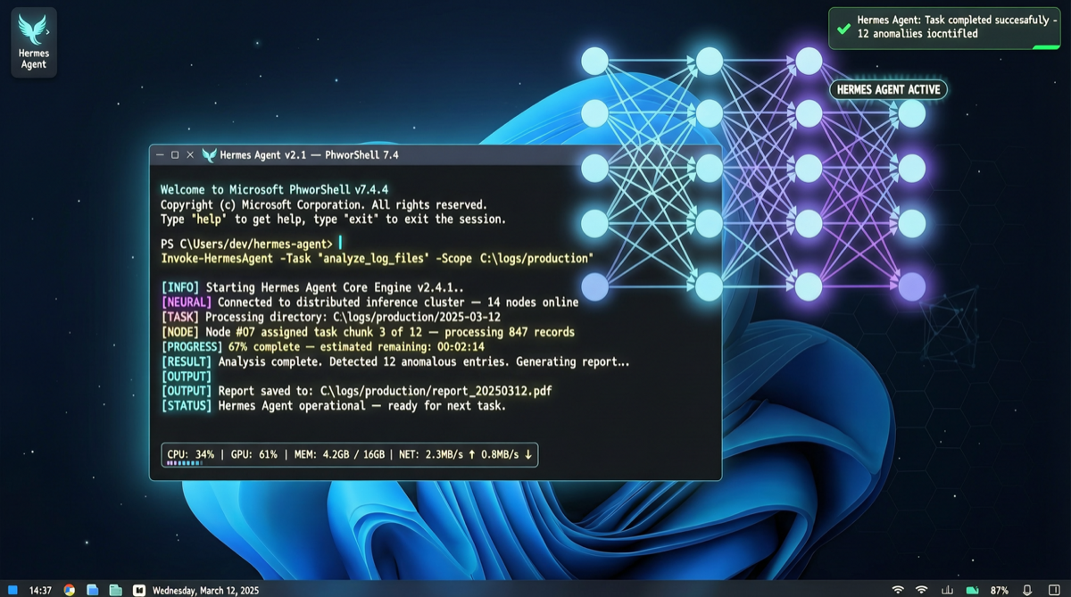Click the GPU: 61% status reading

254,454
